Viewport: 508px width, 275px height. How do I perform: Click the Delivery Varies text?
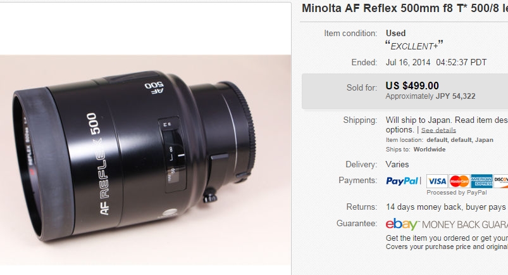[397, 164]
